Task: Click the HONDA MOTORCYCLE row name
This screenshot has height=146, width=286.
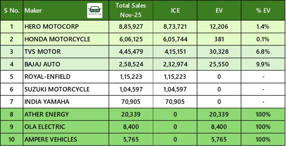Action: (57, 39)
